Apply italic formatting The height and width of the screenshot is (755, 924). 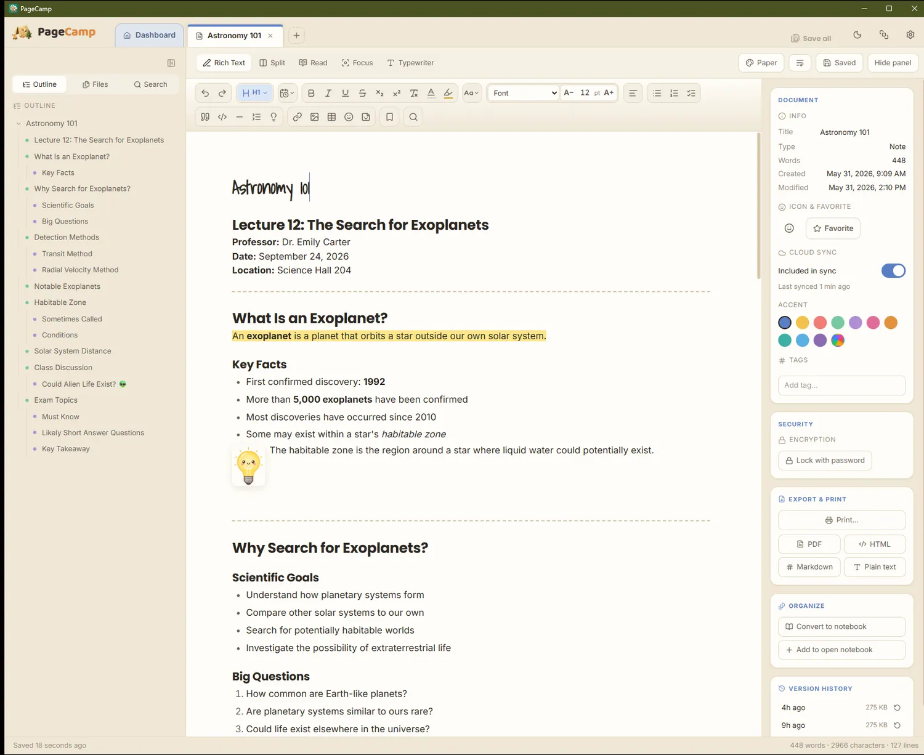[328, 93]
